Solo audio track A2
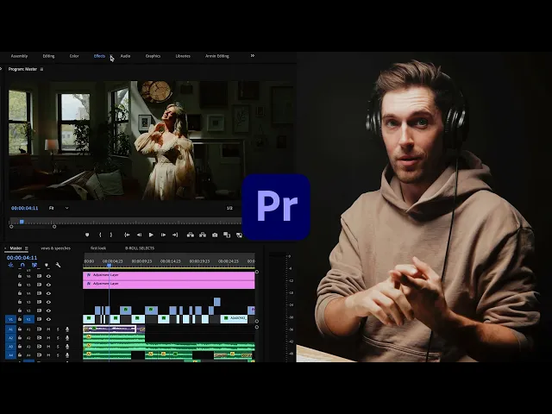Viewport: 552px width, 414px height. coord(58,338)
